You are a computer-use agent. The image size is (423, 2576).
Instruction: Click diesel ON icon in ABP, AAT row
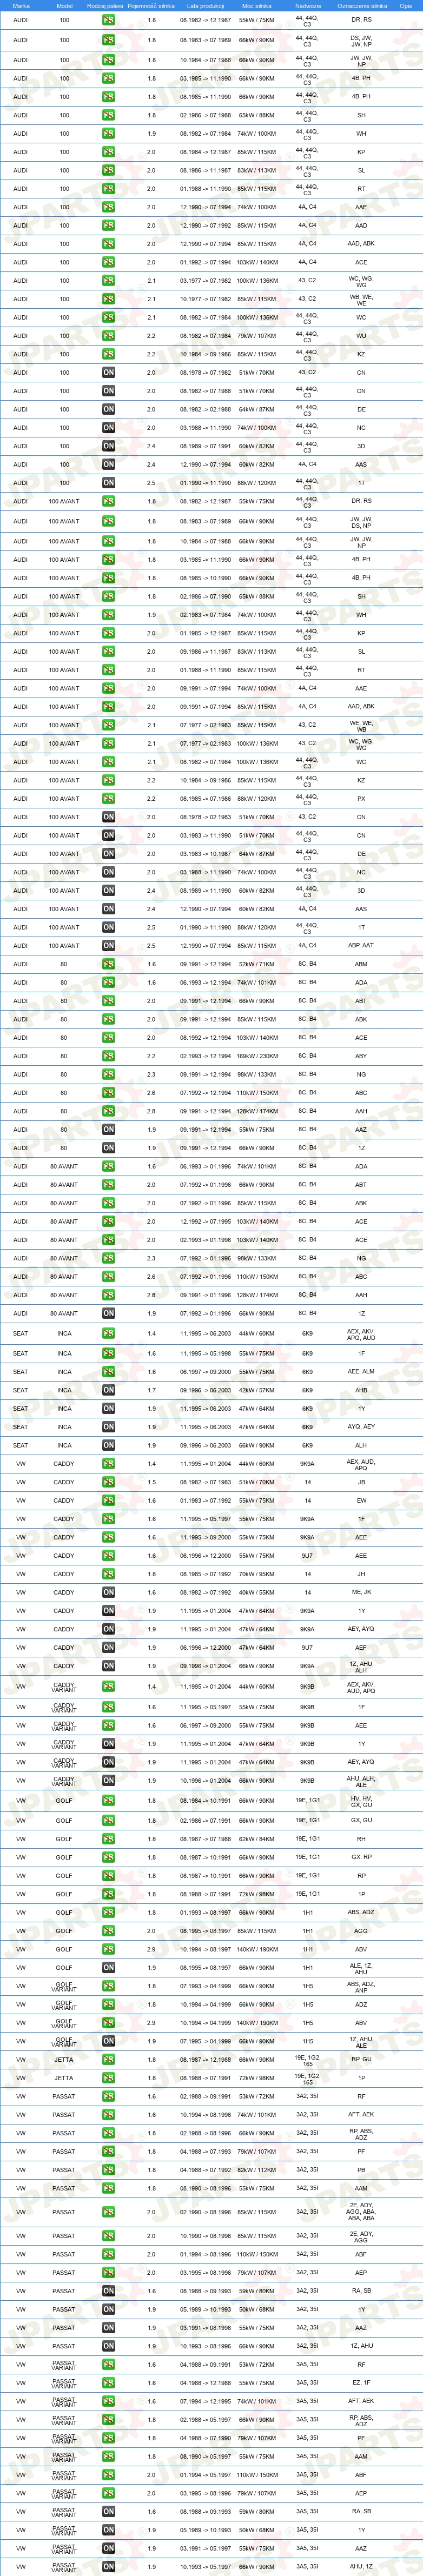point(108,945)
